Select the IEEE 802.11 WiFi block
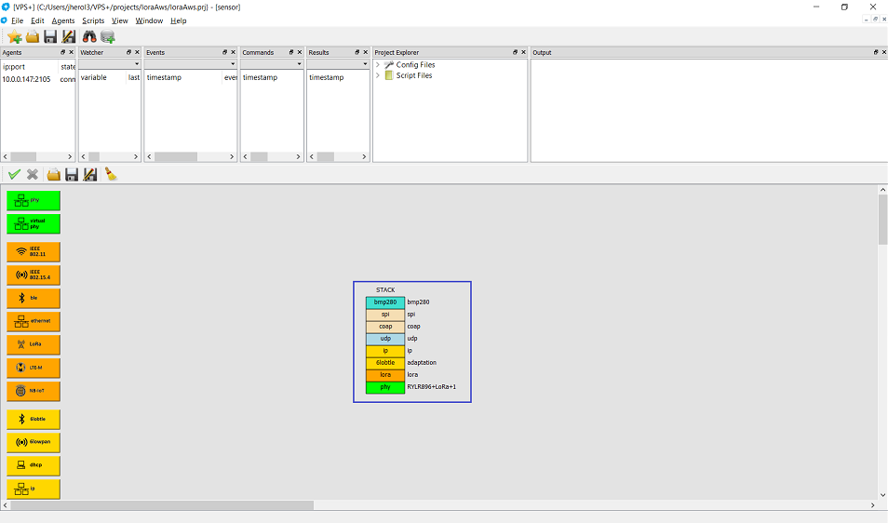The height and width of the screenshot is (523, 888). 34,251
